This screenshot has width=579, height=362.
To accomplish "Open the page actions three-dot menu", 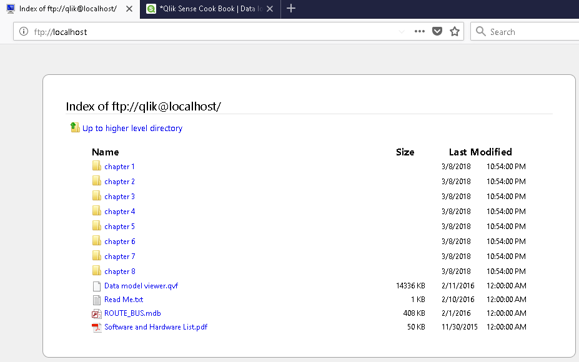I will (x=420, y=31).
